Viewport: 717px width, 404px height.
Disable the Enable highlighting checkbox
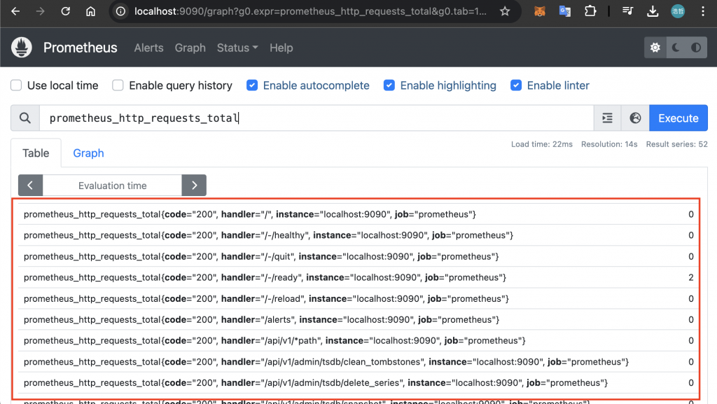(x=389, y=85)
